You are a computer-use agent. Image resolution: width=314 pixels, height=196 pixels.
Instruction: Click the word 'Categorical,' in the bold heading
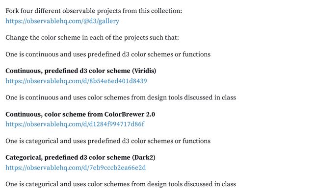pos(25,157)
